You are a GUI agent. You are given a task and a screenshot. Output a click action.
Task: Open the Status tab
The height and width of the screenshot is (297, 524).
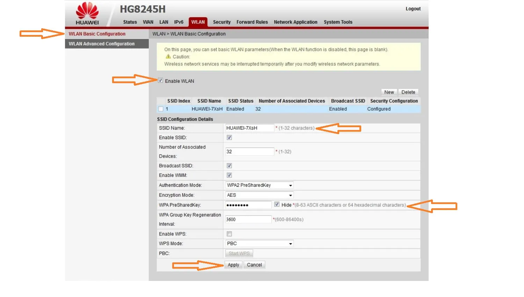click(130, 22)
